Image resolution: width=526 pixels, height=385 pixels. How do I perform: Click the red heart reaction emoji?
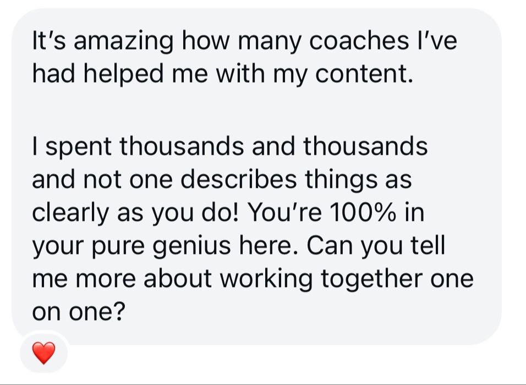[x=44, y=353]
